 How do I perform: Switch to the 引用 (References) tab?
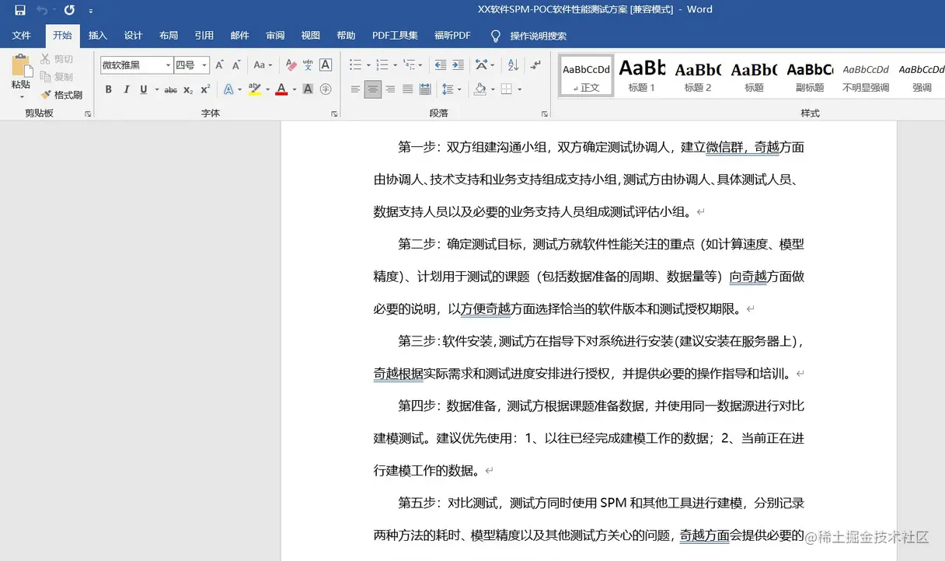point(204,36)
